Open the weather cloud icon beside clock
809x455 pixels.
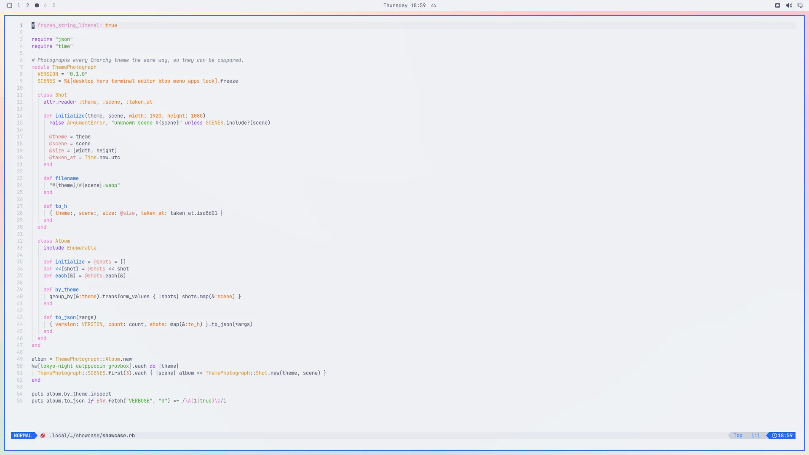click(434, 5)
